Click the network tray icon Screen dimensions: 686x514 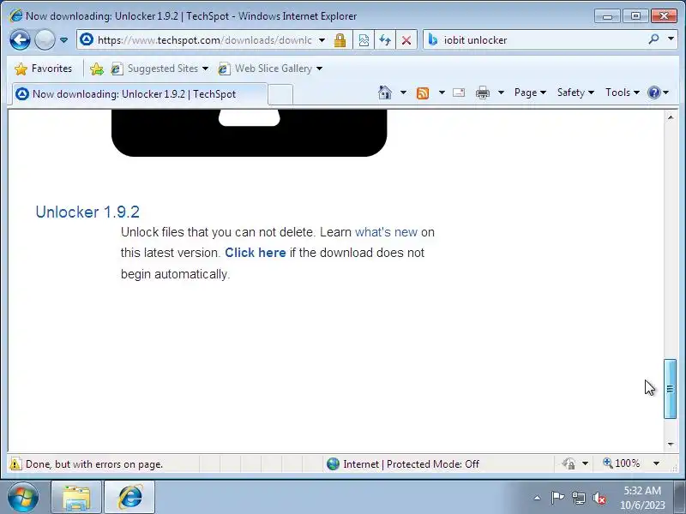point(579,498)
